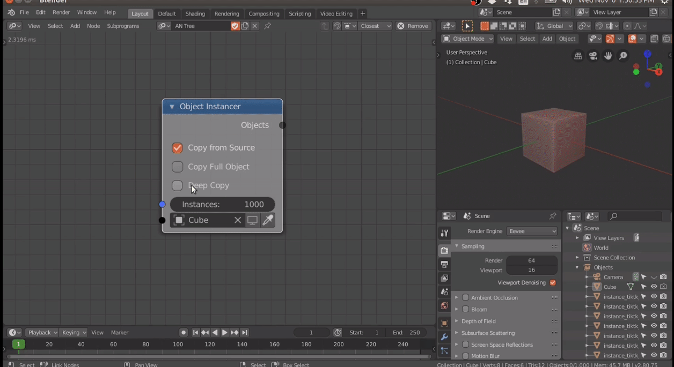Open the Playback dropdown in timeline
The height and width of the screenshot is (367, 674).
tap(42, 332)
